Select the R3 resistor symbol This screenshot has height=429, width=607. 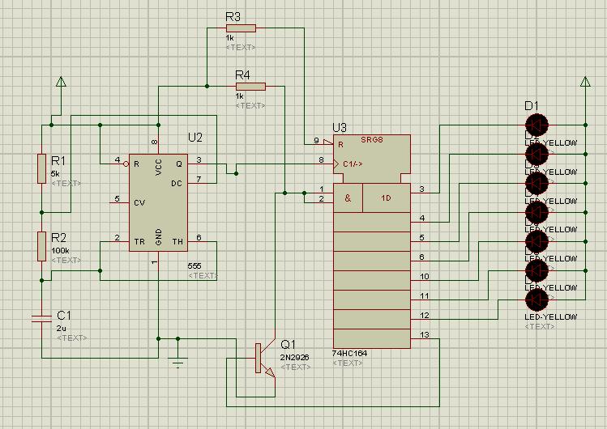pyautogui.click(x=241, y=28)
